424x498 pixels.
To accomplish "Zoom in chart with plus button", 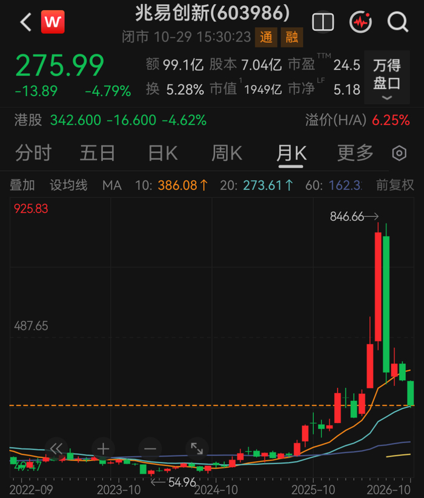I will click(103, 449).
